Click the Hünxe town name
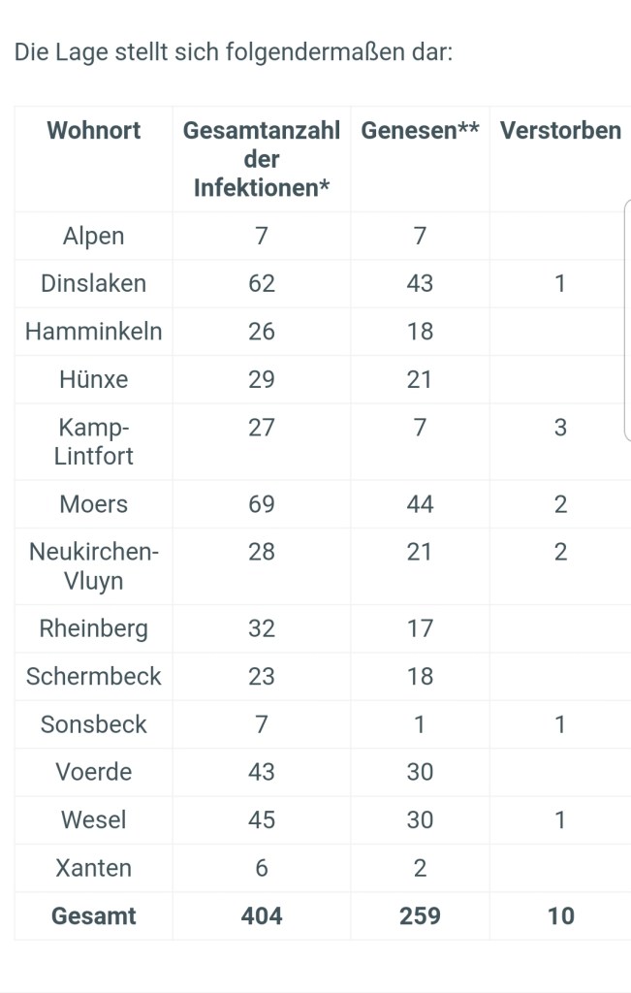Screen dimensions: 631x993 [x=94, y=378]
